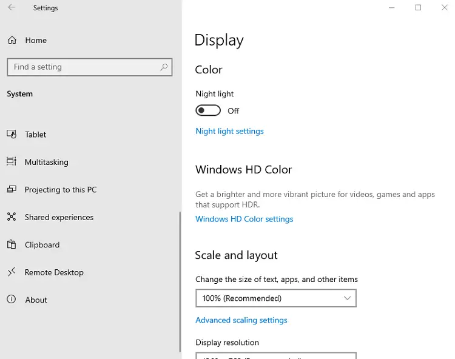Click the Windows HD Color heading
This screenshot has height=359, width=455.
pos(243,170)
